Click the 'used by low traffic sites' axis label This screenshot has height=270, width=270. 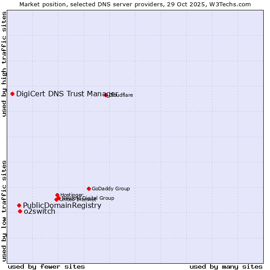(x=4, y=210)
